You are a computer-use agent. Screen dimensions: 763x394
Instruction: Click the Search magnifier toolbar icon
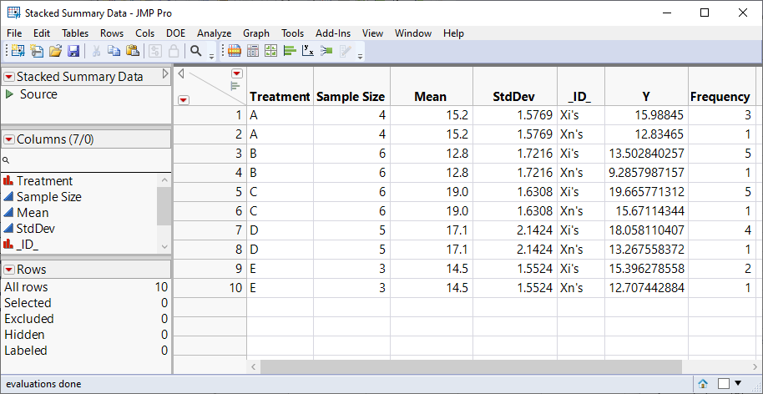pyautogui.click(x=196, y=51)
